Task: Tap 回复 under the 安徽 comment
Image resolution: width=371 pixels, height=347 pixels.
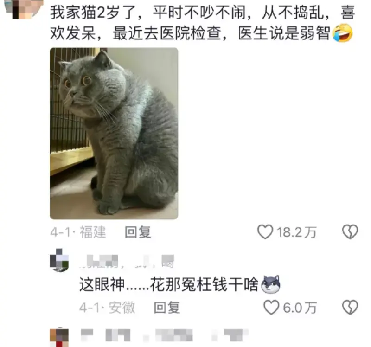Action: [167, 308]
